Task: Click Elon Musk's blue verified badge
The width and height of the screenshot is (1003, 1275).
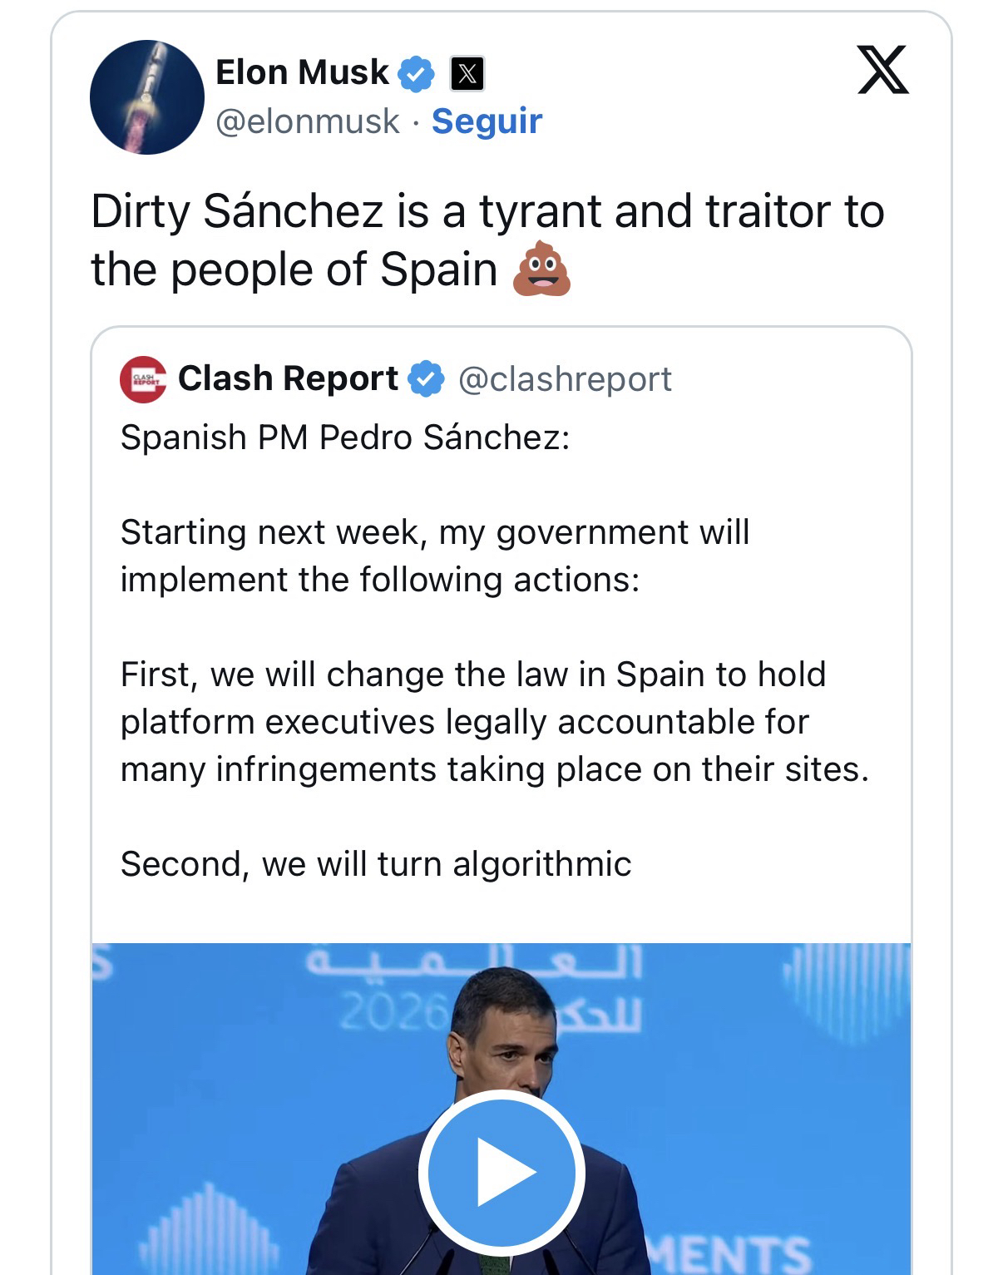Action: (x=416, y=74)
